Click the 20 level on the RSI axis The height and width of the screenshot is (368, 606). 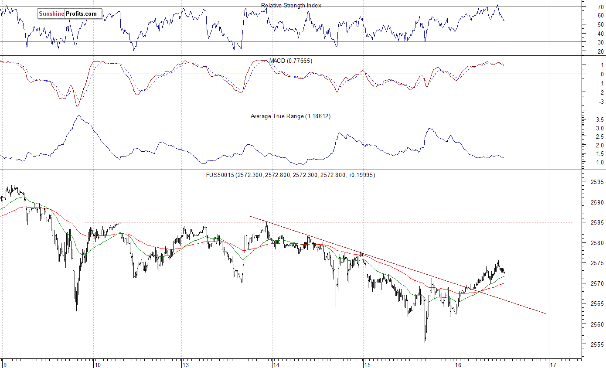point(601,51)
